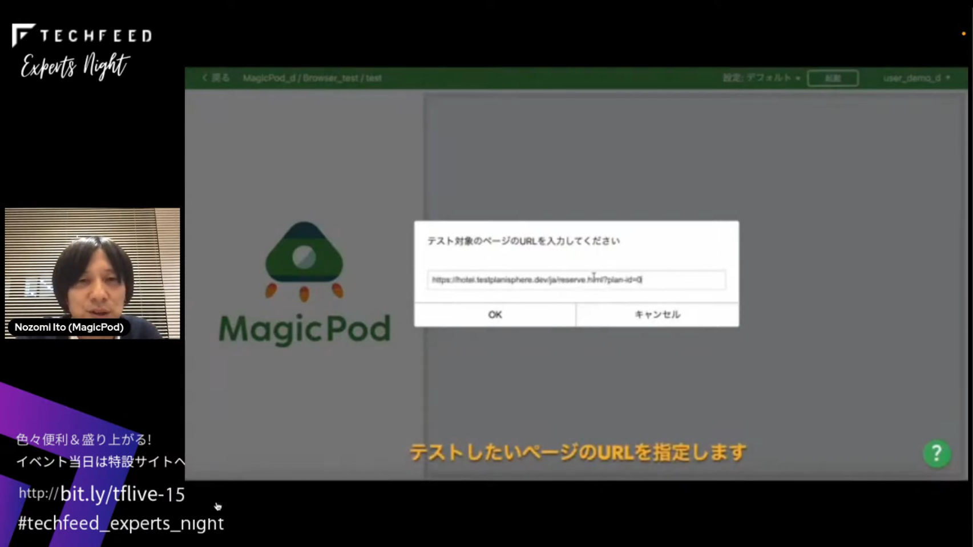Viewport: 973px width, 547px height.
Task: Click the test page URL input field
Action: [576, 279]
